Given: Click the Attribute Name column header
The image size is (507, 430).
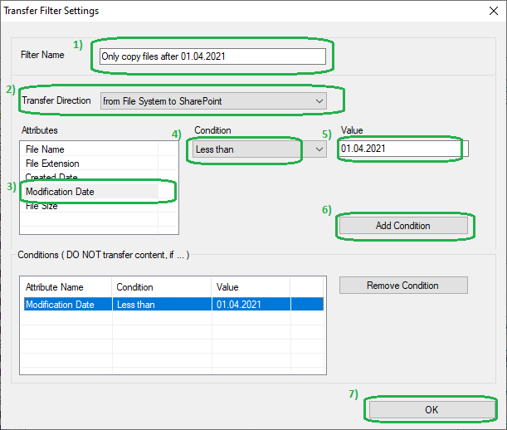Looking at the screenshot, I should (67, 287).
